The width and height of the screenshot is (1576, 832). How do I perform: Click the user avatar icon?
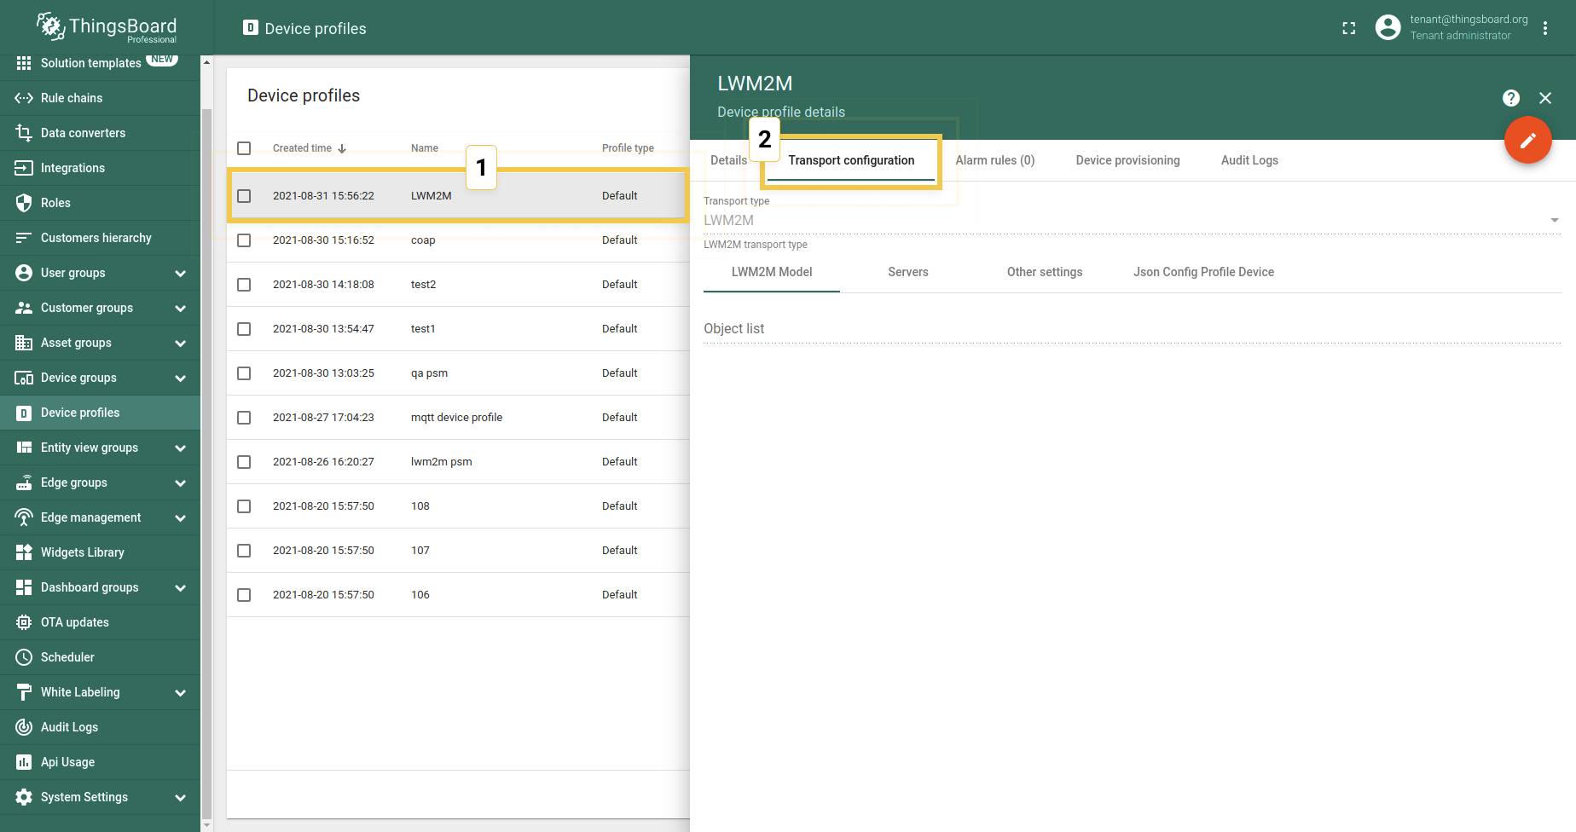(x=1388, y=27)
